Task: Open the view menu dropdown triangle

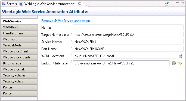Action: point(172,2)
